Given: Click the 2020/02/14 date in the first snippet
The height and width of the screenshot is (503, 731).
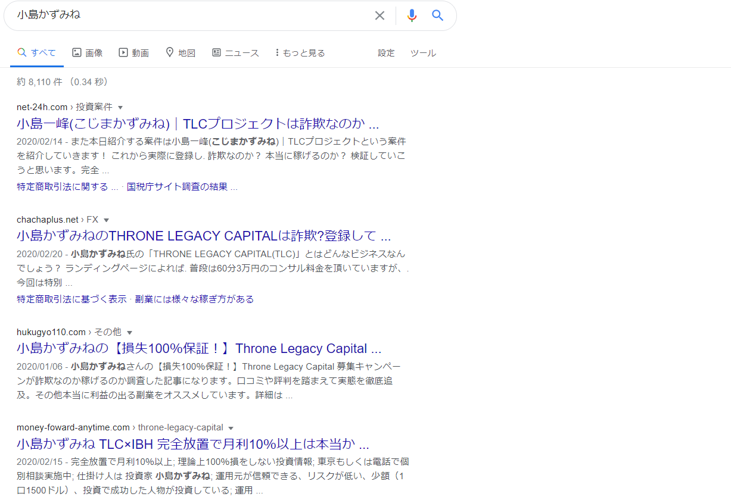Looking at the screenshot, I should (39, 141).
